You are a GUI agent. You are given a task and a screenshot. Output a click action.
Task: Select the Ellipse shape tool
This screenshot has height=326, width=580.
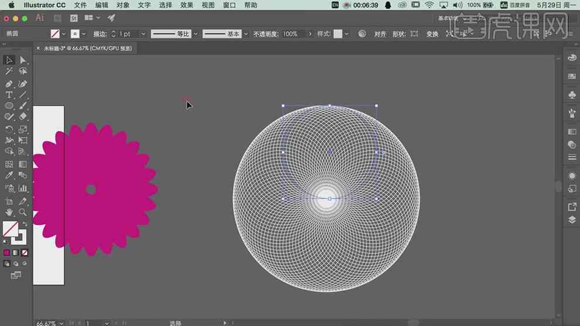pos(9,106)
